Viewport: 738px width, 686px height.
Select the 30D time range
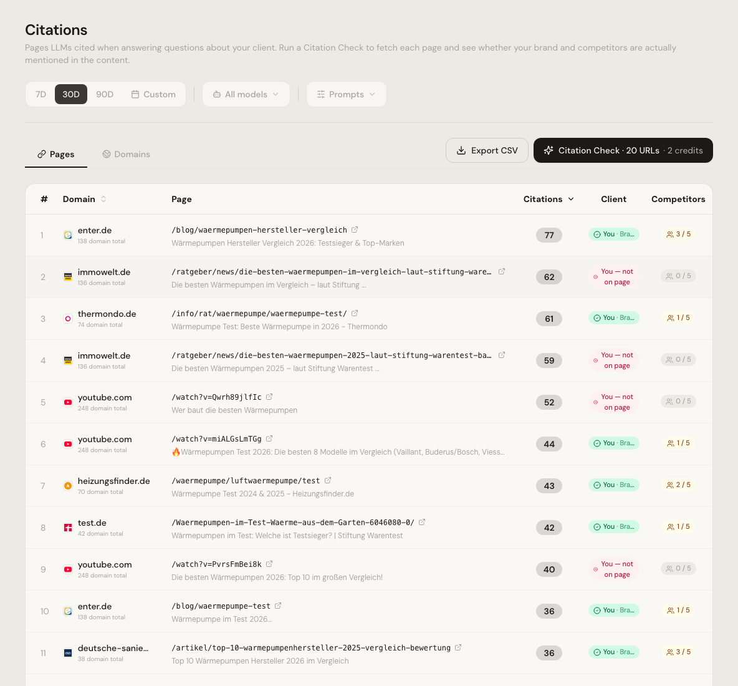(x=71, y=94)
